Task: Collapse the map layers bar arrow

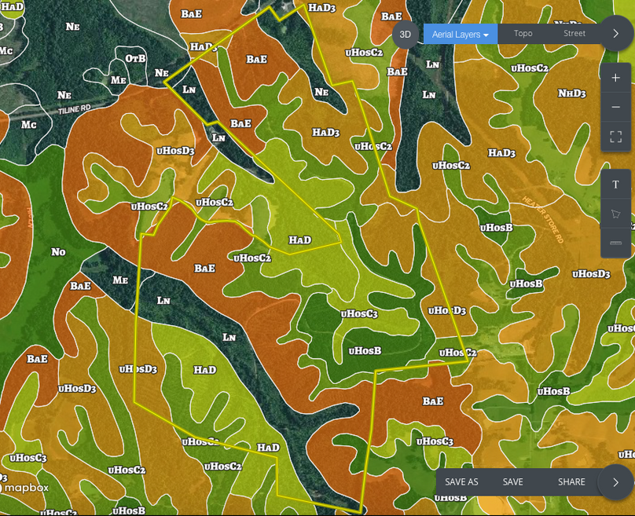Action: pos(615,34)
